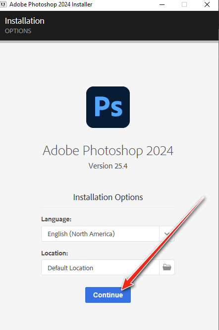This screenshot has height=330, width=219.
Task: Click the Location: label
Action: coord(55,253)
